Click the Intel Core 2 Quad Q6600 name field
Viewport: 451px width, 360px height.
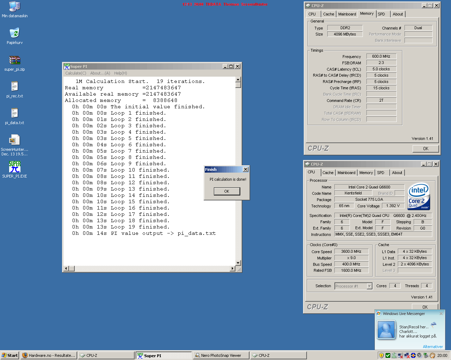(x=369, y=187)
